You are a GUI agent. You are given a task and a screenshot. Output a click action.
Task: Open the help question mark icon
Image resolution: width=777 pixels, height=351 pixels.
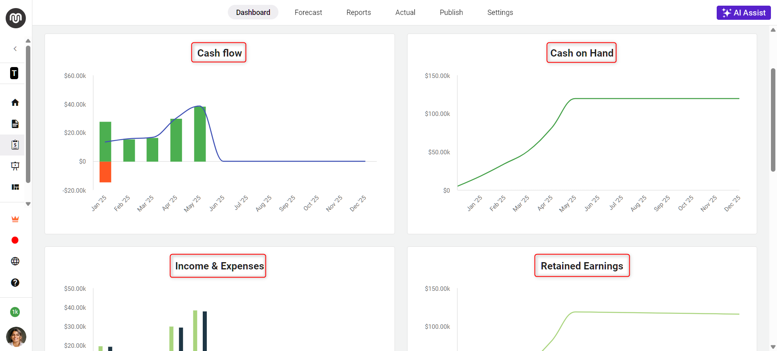[x=15, y=283]
